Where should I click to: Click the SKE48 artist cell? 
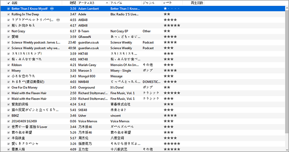point(83,110)
